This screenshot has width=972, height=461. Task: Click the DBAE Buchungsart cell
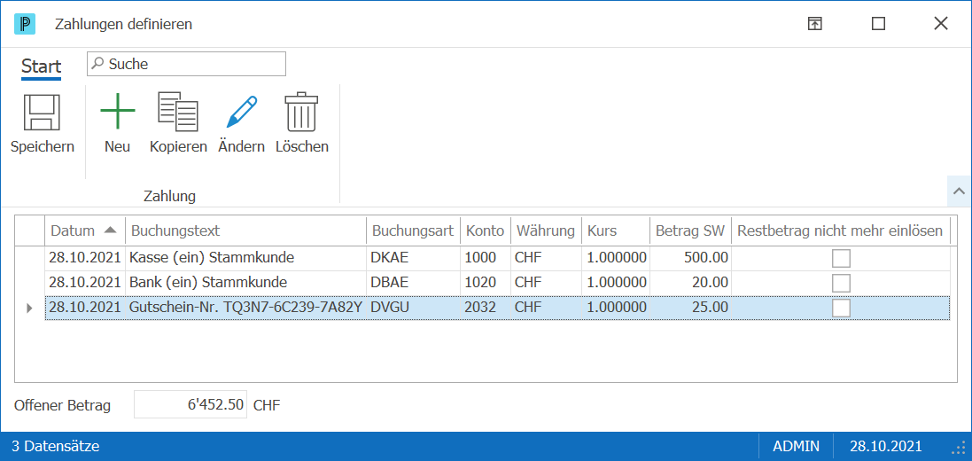click(413, 283)
